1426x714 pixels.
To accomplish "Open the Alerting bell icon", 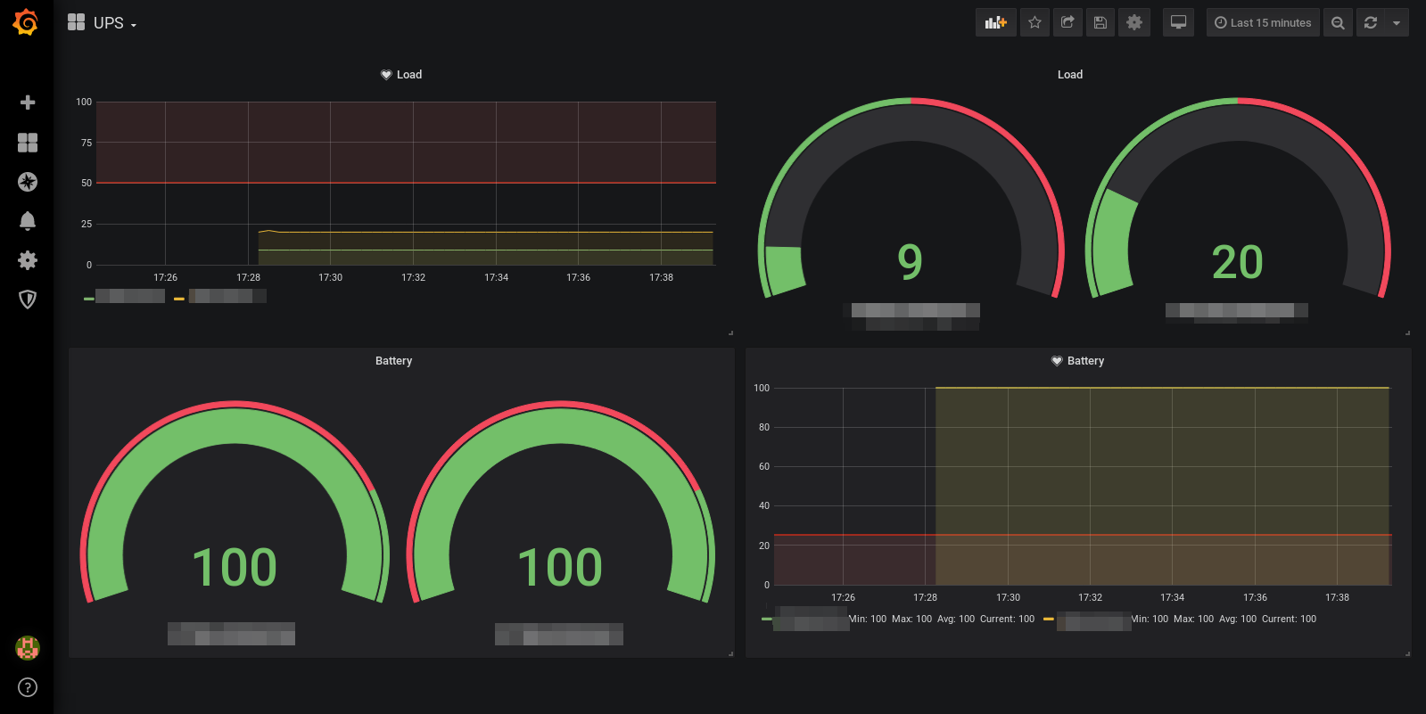I will [28, 220].
